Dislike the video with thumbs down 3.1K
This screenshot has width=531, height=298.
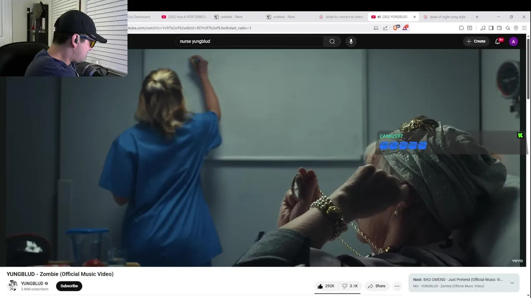point(350,286)
